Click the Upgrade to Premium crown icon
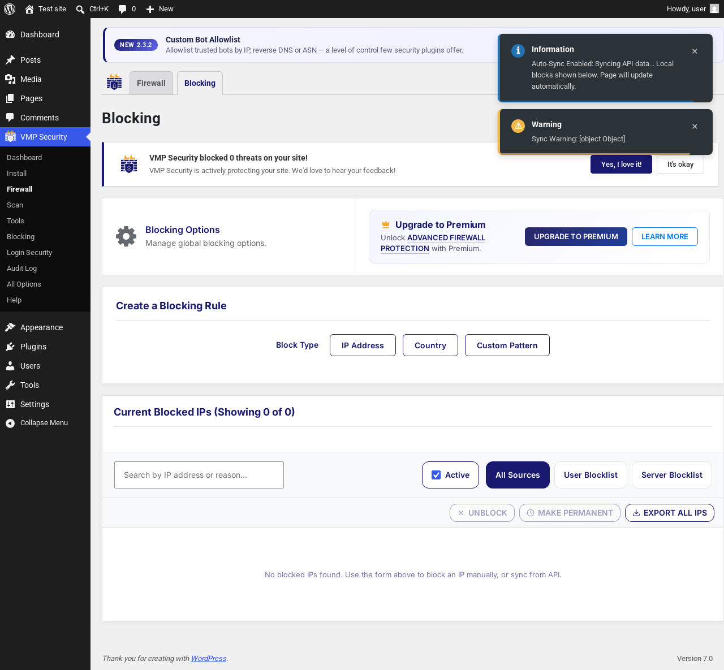724x670 pixels. 386,224
